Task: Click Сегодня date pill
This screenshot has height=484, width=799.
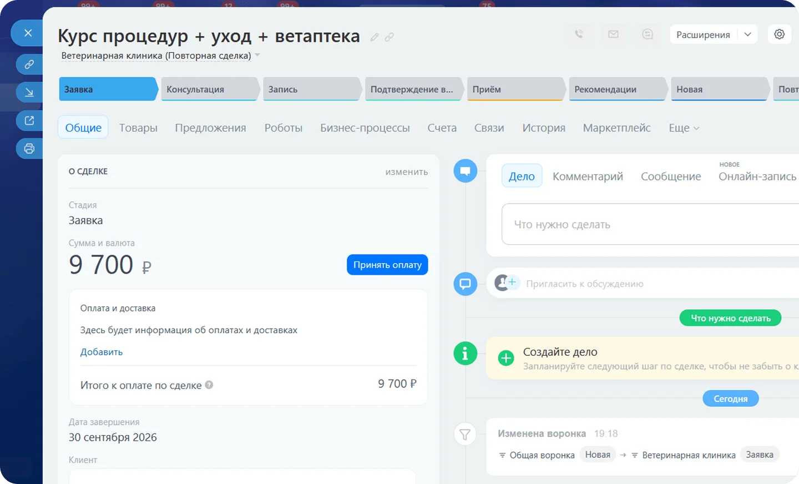Action: (x=730, y=399)
